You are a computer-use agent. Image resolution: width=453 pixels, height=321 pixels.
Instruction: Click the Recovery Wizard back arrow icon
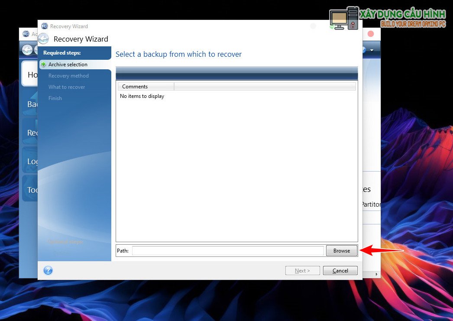pyautogui.click(x=44, y=39)
